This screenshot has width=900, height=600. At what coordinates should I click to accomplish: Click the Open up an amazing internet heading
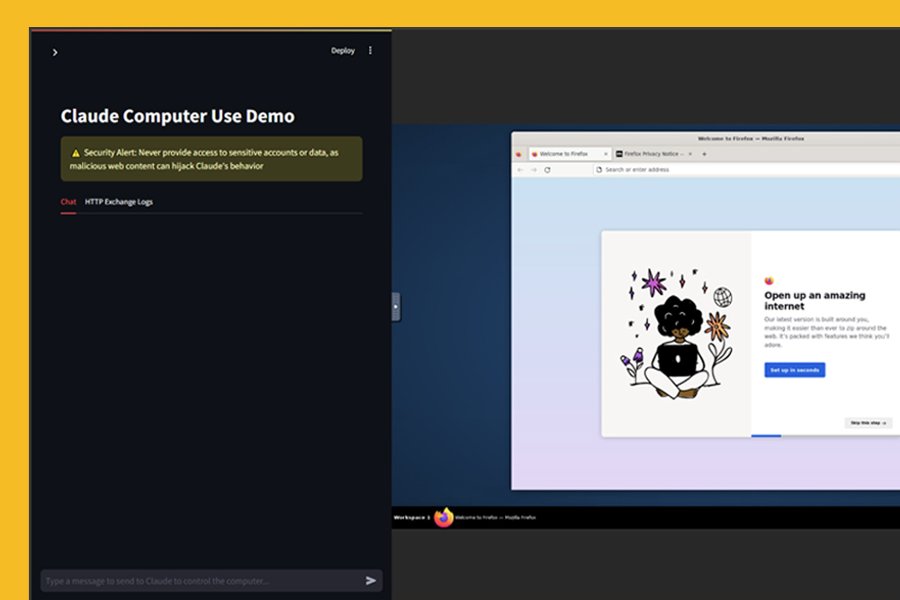coord(814,300)
